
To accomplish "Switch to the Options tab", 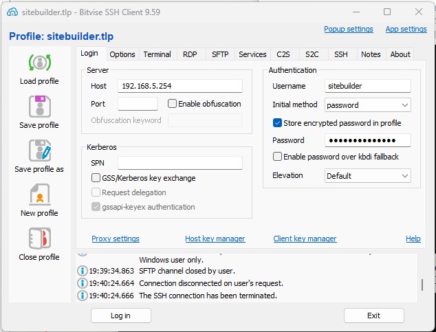I will tap(122, 54).
